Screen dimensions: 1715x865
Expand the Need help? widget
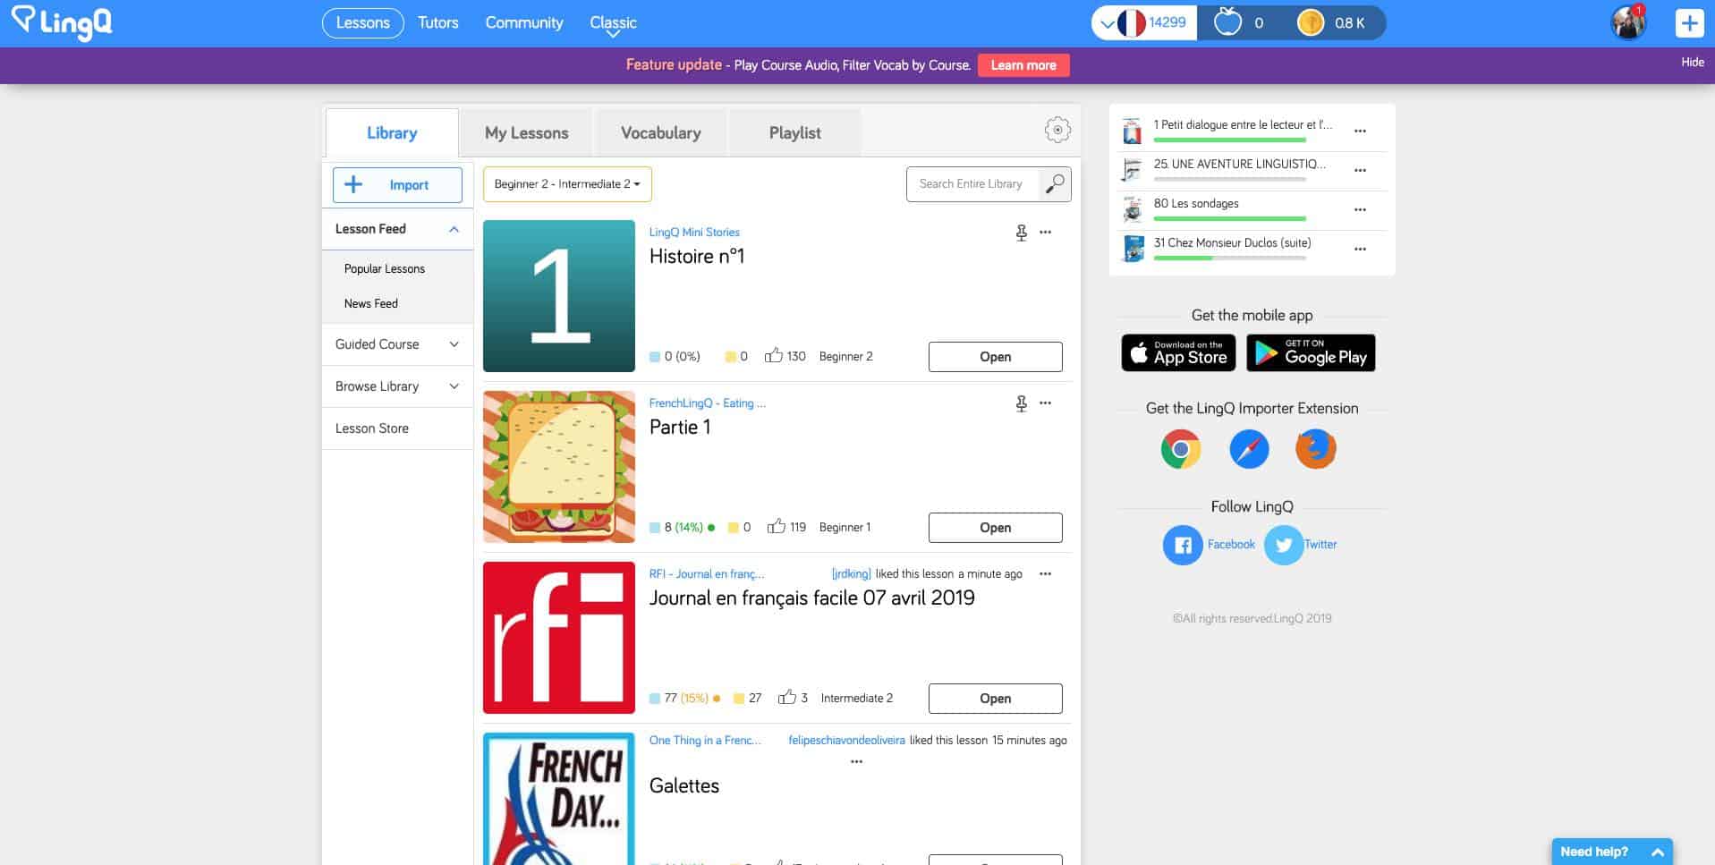click(1611, 852)
